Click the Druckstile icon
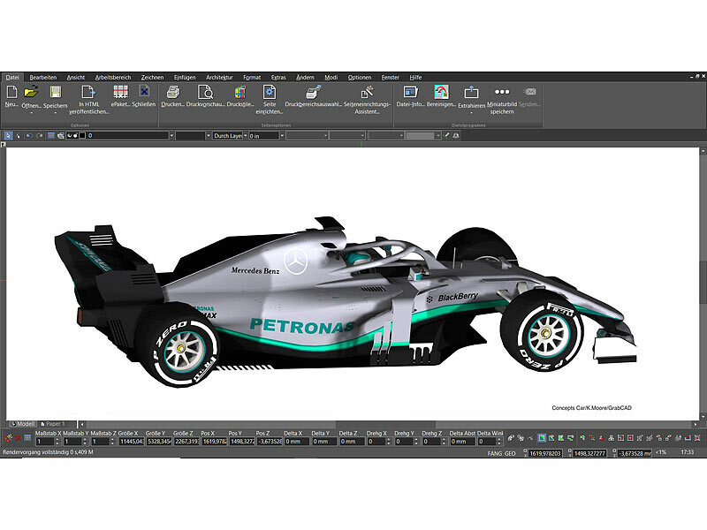The image size is (707, 530). pos(240,93)
